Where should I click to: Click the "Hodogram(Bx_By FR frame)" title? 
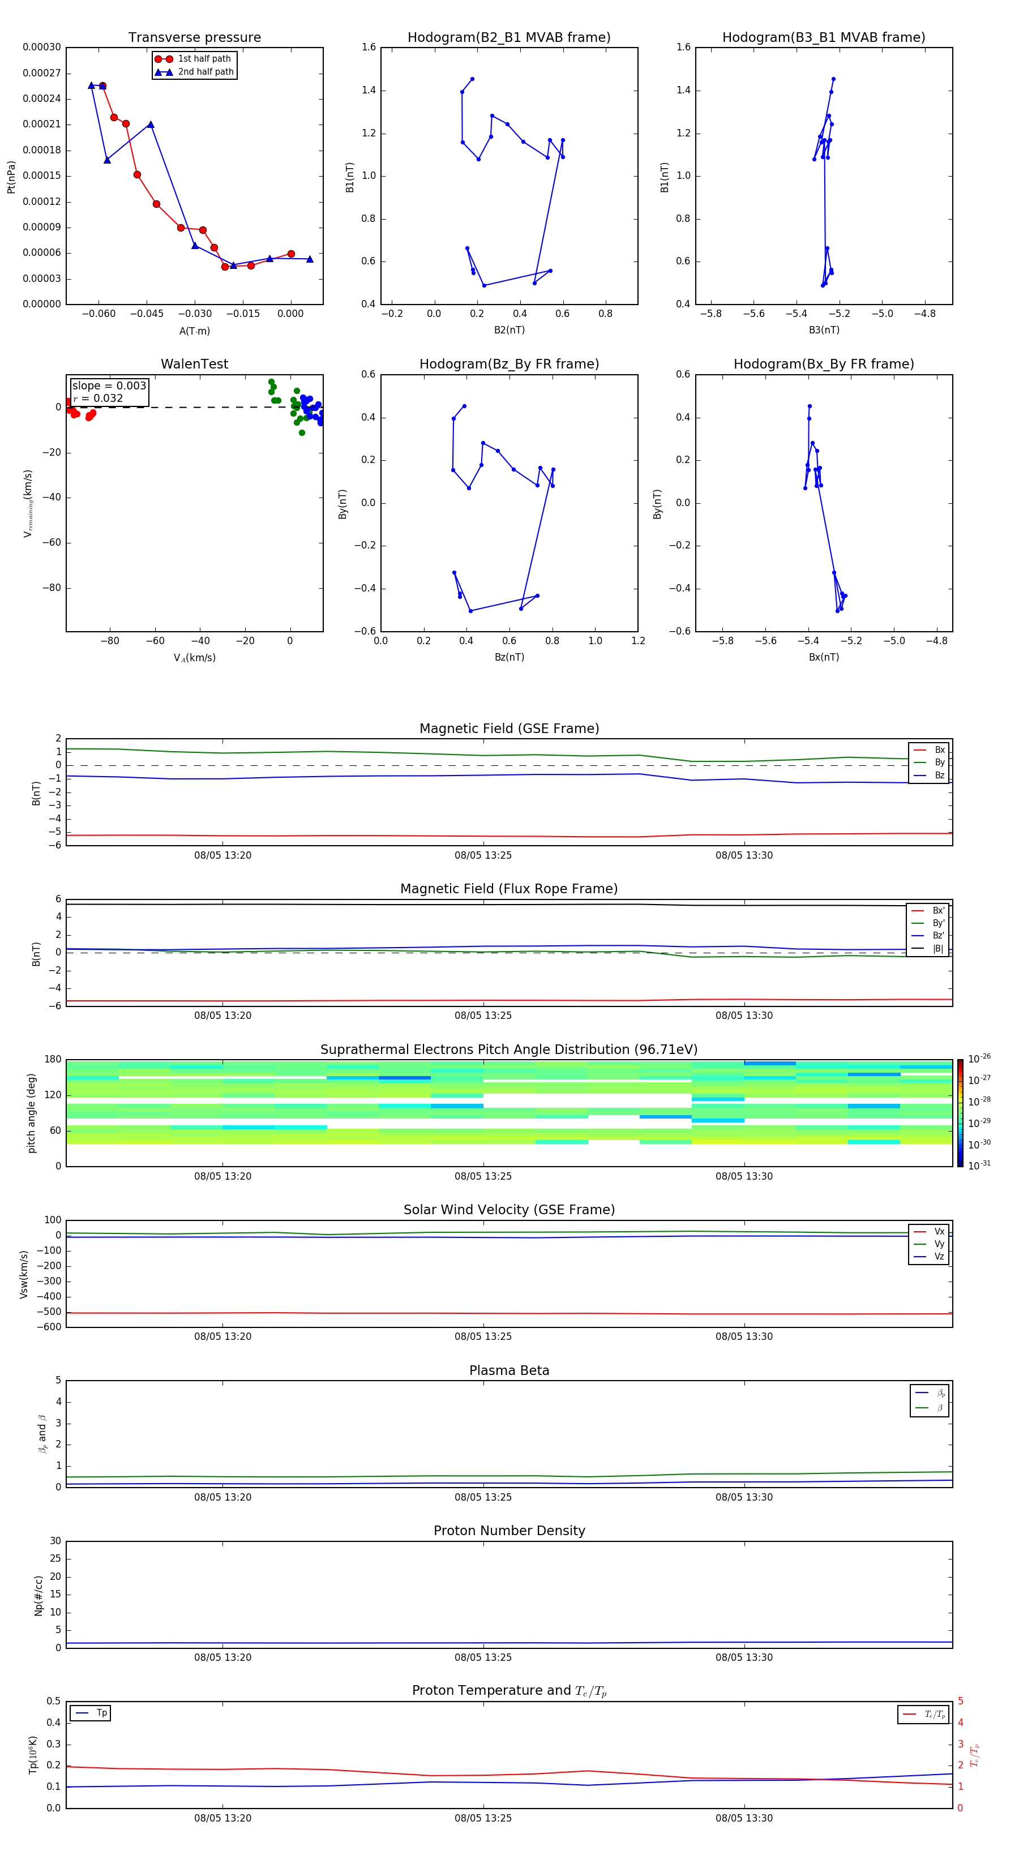point(823,364)
